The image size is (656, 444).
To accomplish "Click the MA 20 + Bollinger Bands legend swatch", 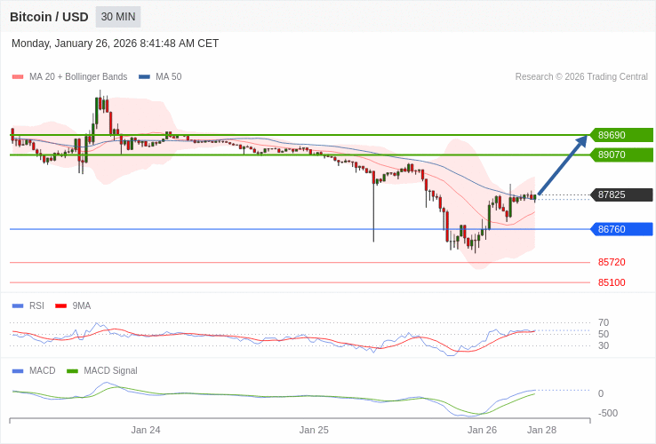I will point(18,77).
